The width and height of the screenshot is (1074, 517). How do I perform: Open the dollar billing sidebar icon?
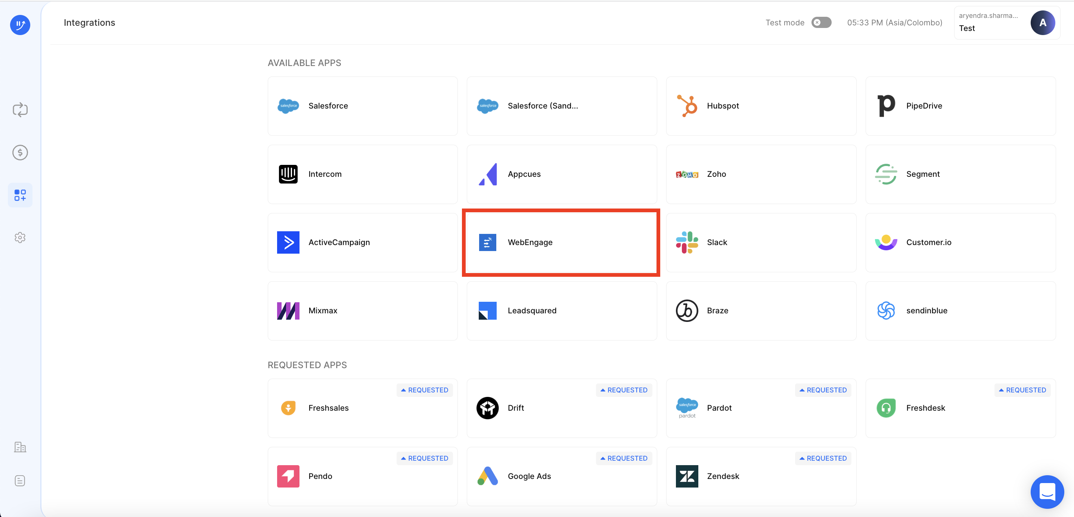click(x=20, y=153)
